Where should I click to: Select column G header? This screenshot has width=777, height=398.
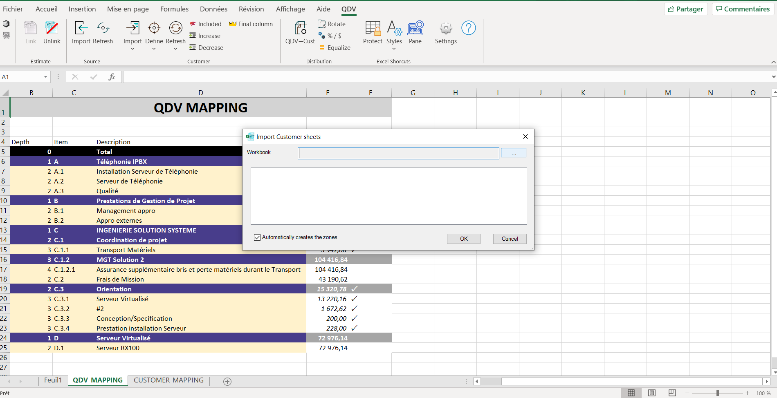coord(413,93)
